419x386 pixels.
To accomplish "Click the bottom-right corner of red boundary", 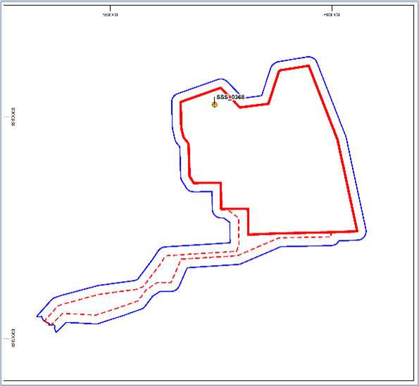I will point(357,231).
